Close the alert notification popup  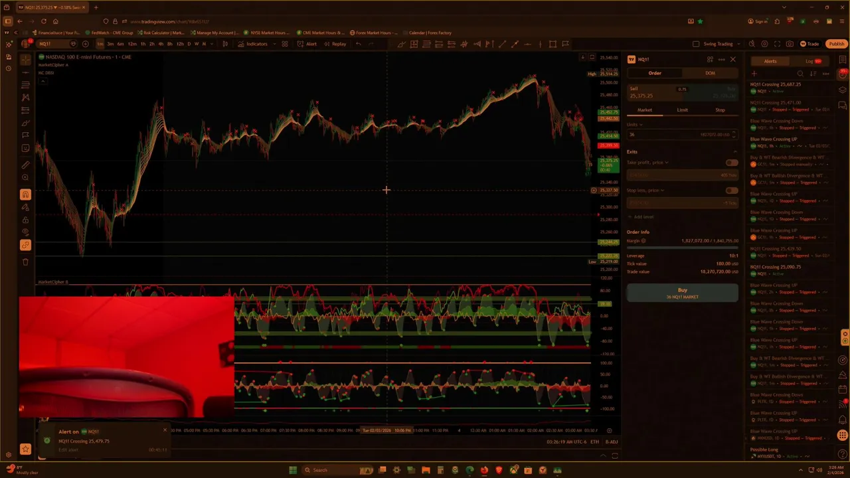tap(165, 430)
